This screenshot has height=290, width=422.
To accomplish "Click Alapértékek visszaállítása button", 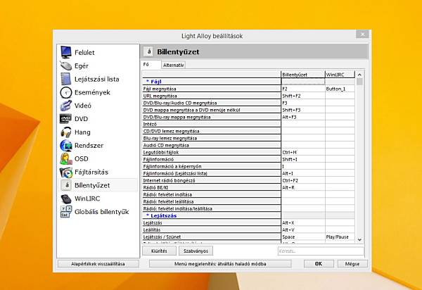I will [x=98, y=264].
